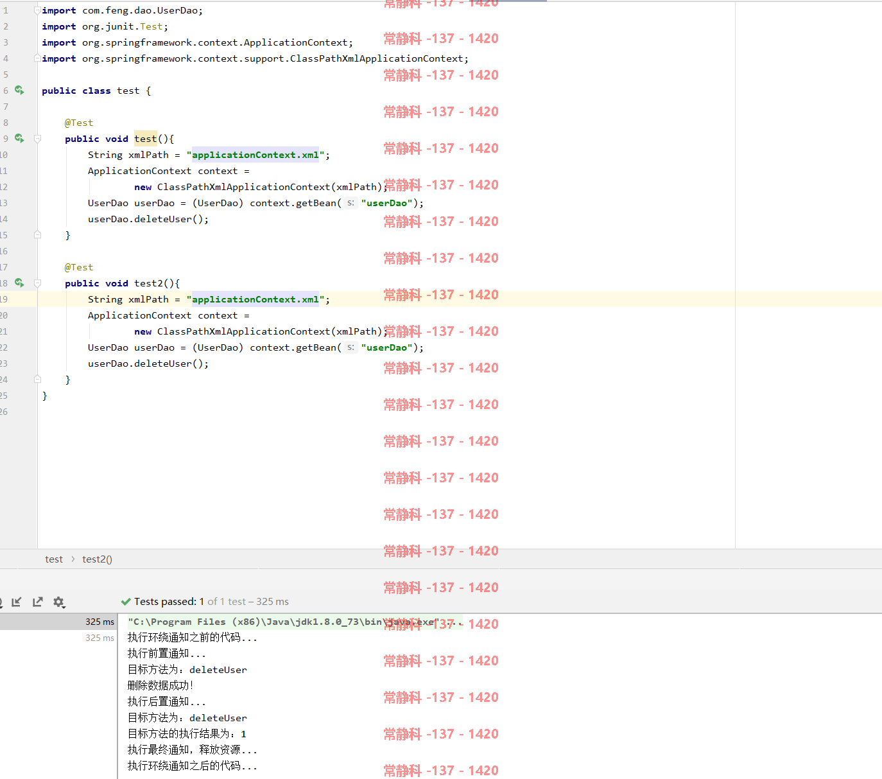Click 'new ClassPathXmlApplicationContext(xmlPath)' on line 12
The image size is (882, 779).
258,187
